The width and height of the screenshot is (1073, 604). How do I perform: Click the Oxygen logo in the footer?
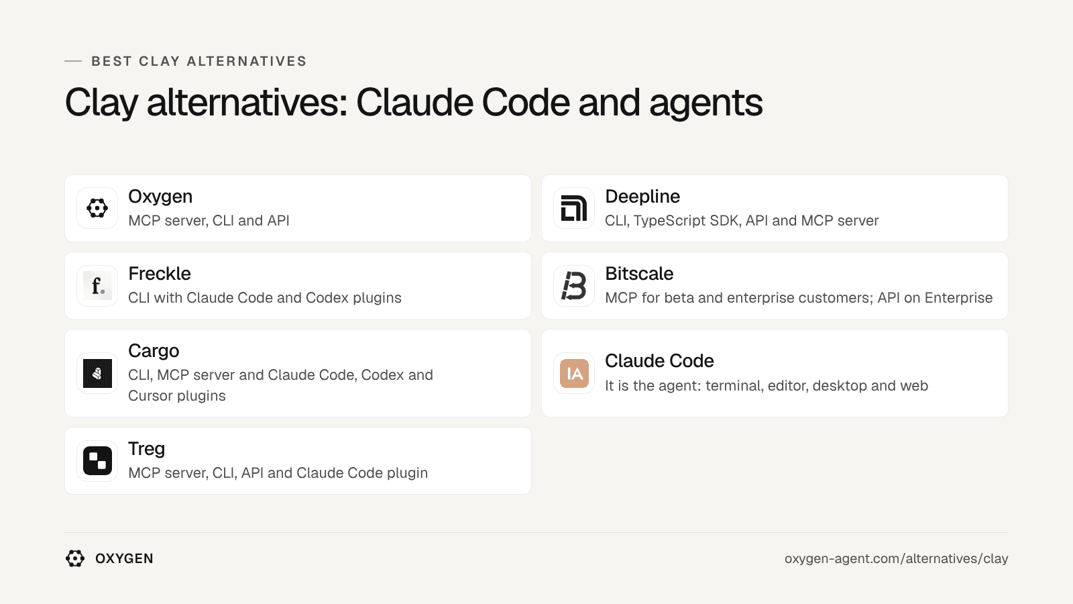[75, 558]
